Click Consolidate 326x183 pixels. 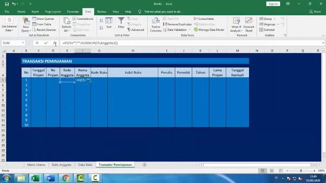click(x=204, y=19)
